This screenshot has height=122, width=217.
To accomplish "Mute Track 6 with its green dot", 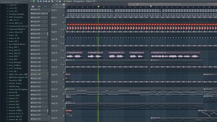I will (64, 15).
